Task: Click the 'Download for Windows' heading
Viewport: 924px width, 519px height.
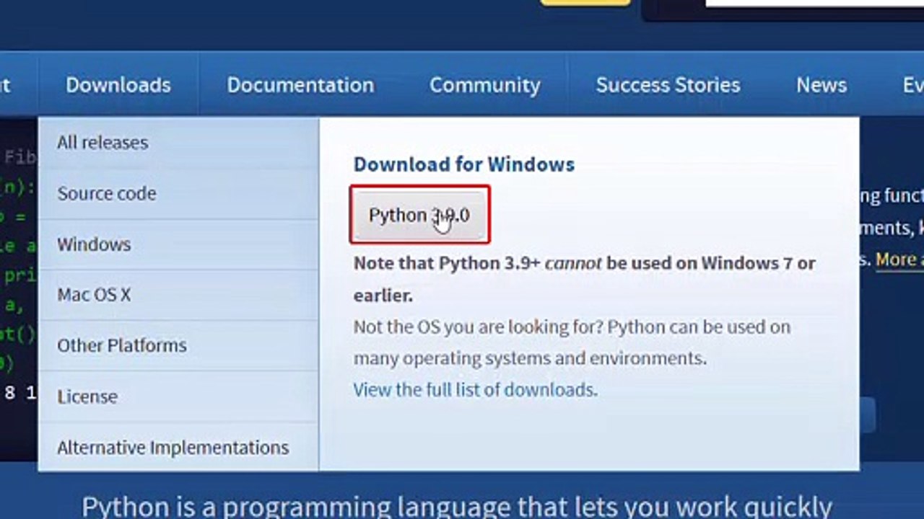Action: coord(463,164)
